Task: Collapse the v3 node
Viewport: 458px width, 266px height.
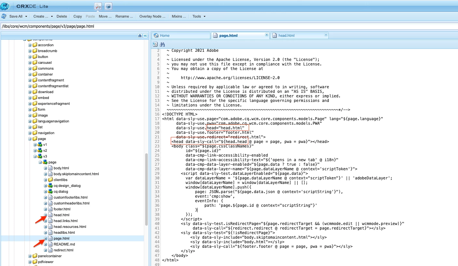Action: 35,156
